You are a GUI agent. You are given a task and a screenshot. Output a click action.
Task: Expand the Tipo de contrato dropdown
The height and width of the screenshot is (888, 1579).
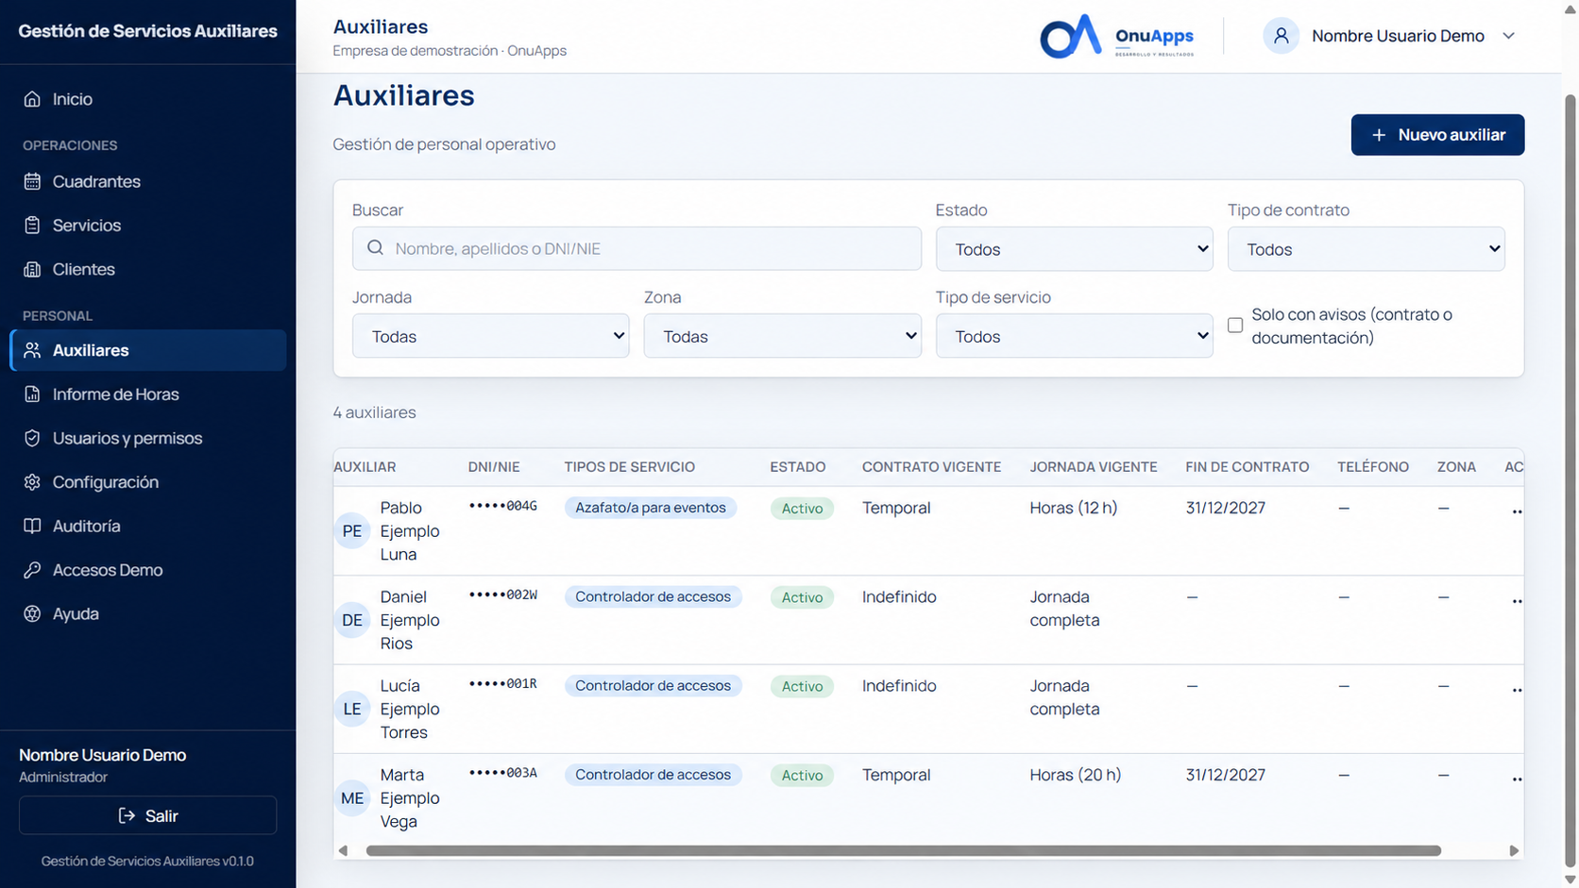point(1366,249)
